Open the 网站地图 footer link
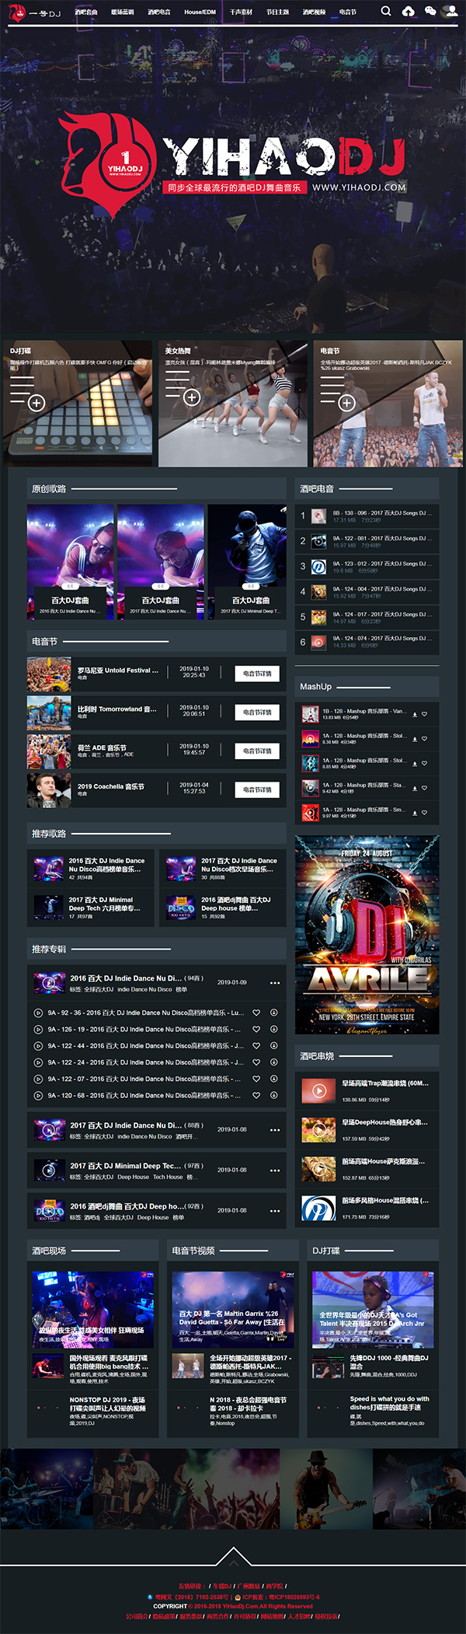The image size is (466, 1634). 272,1615
